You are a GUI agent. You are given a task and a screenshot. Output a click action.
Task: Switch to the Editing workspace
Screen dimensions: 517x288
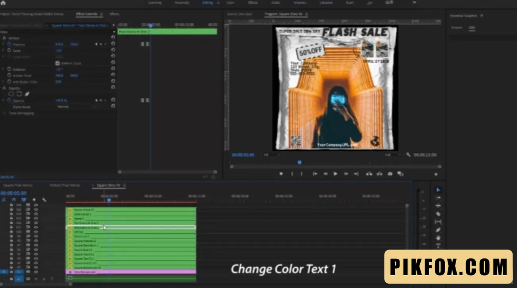208,2
